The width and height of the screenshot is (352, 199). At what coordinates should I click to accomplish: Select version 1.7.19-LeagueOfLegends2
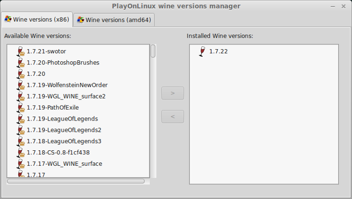tap(64, 130)
